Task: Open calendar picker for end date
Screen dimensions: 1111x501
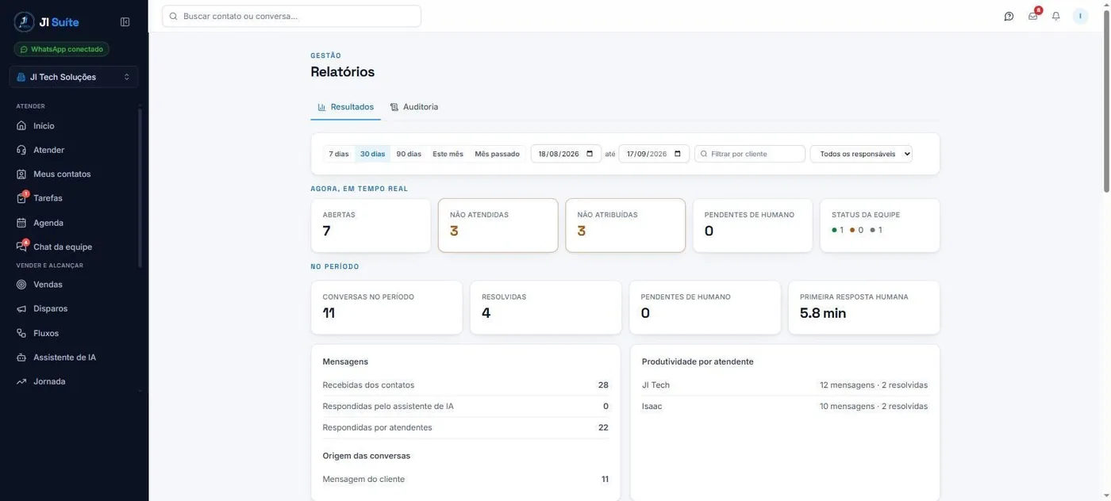Action: point(678,154)
